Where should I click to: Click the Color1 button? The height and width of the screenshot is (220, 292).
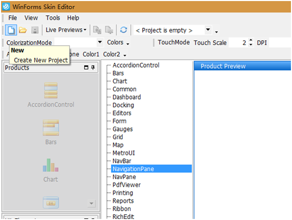pyautogui.click(x=91, y=54)
